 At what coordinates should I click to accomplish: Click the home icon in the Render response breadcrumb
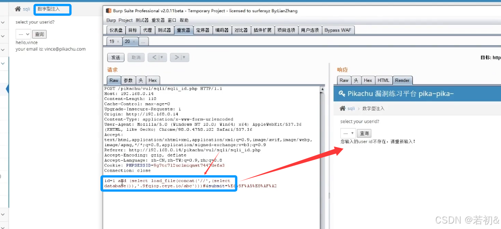(x=342, y=108)
